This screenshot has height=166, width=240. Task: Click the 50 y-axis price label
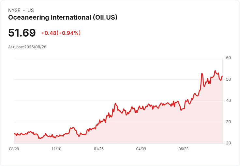click(x=228, y=79)
